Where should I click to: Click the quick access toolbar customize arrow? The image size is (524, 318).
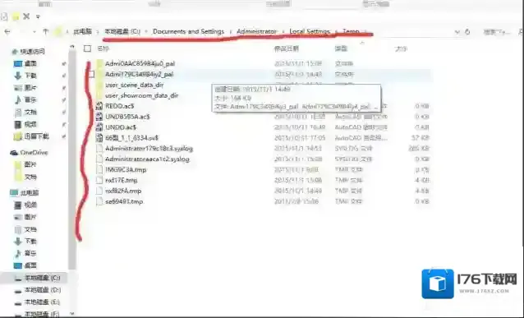pos(38,16)
